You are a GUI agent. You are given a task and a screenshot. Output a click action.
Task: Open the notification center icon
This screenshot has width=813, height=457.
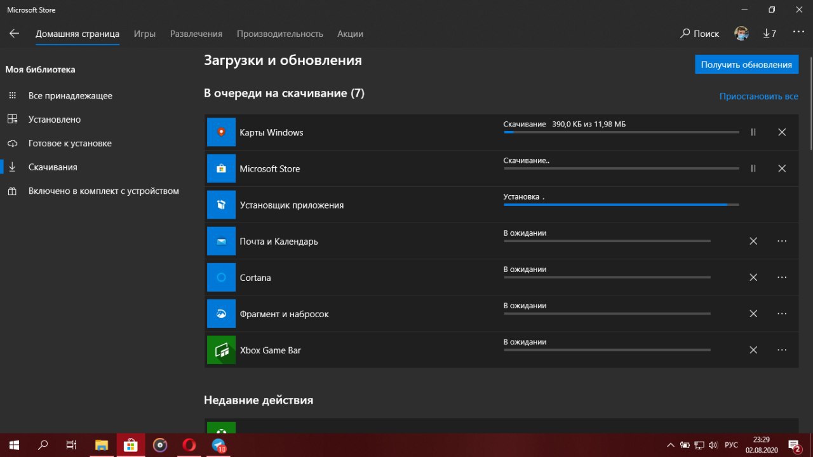(794, 445)
